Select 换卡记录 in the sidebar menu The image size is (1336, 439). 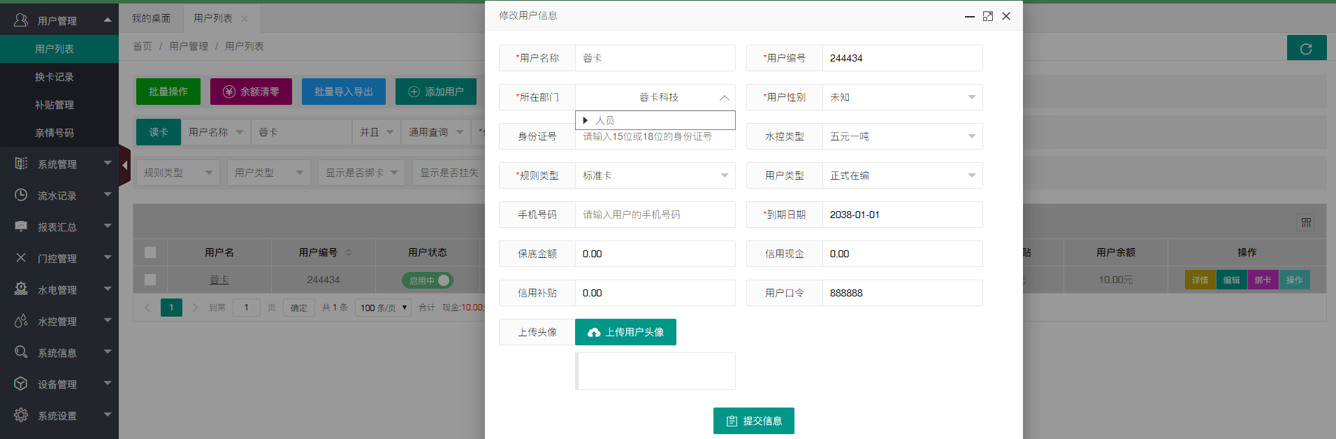tap(55, 77)
